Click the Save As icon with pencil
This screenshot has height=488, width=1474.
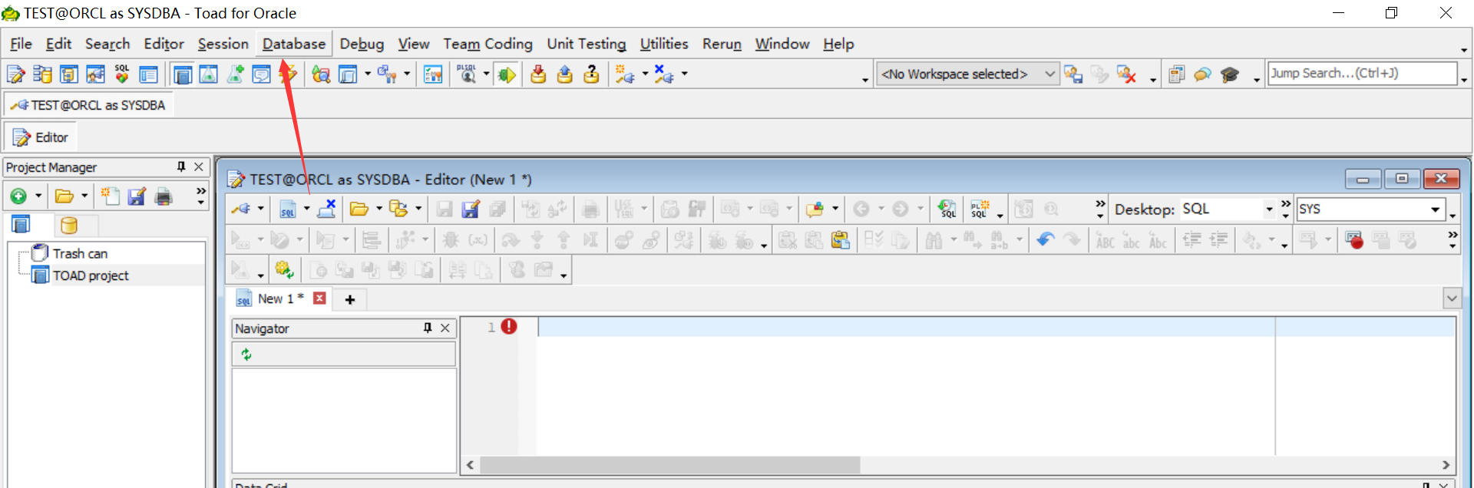coord(470,209)
